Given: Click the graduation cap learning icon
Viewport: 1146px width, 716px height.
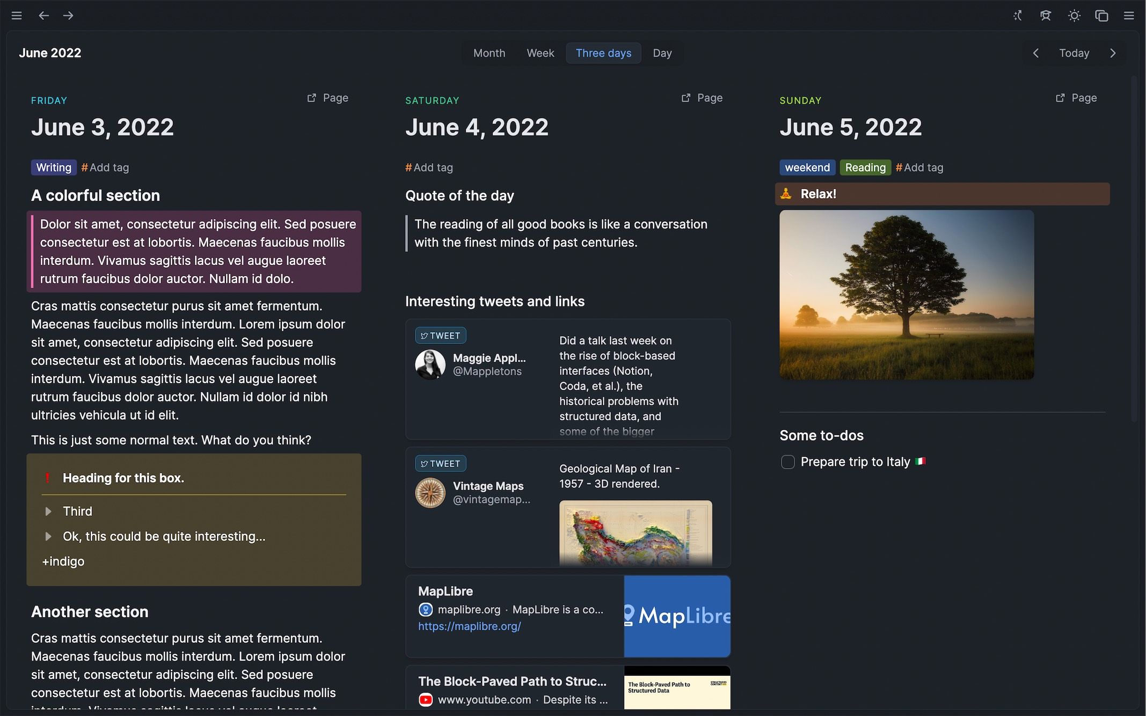Looking at the screenshot, I should (1045, 16).
